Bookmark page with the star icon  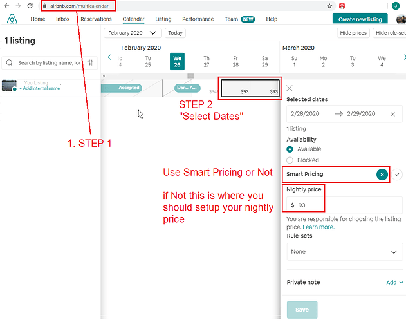tap(329, 6)
